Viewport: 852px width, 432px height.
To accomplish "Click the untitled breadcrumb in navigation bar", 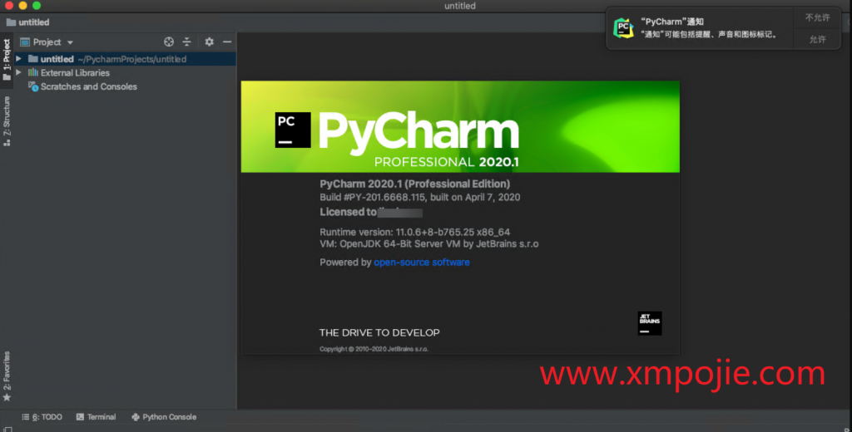I will tap(27, 22).
